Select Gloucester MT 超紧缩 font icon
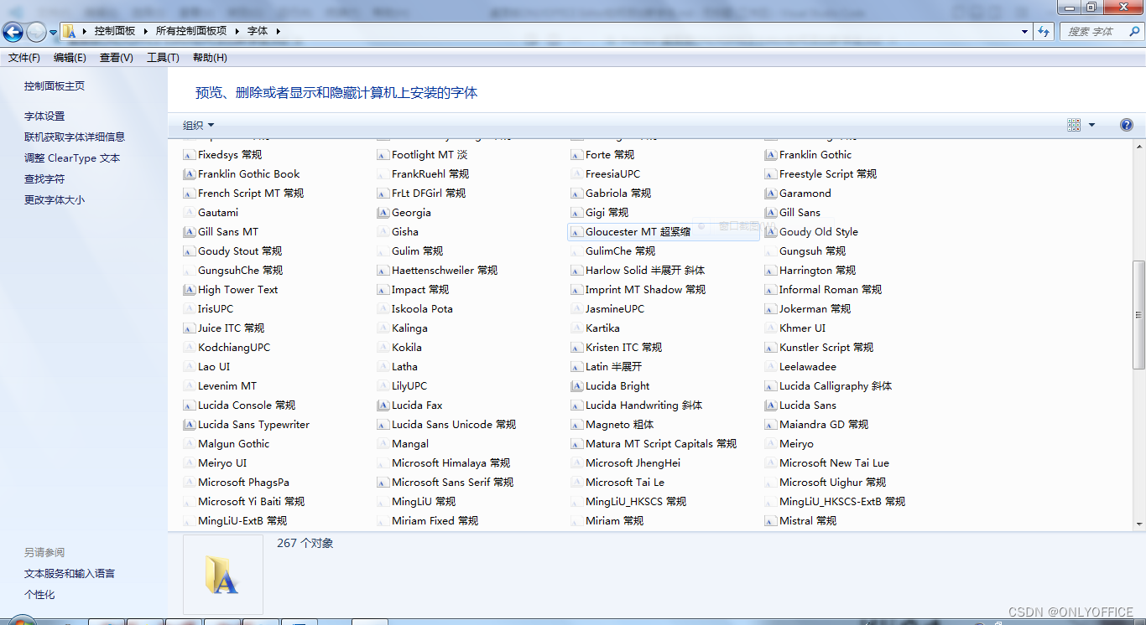 576,232
